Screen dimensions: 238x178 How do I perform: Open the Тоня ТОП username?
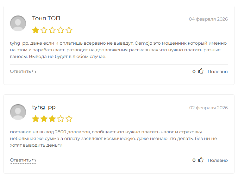tap(46, 18)
